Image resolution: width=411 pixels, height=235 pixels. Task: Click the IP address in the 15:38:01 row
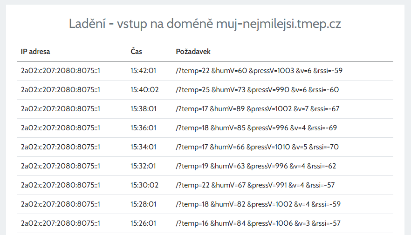[x=61, y=109]
